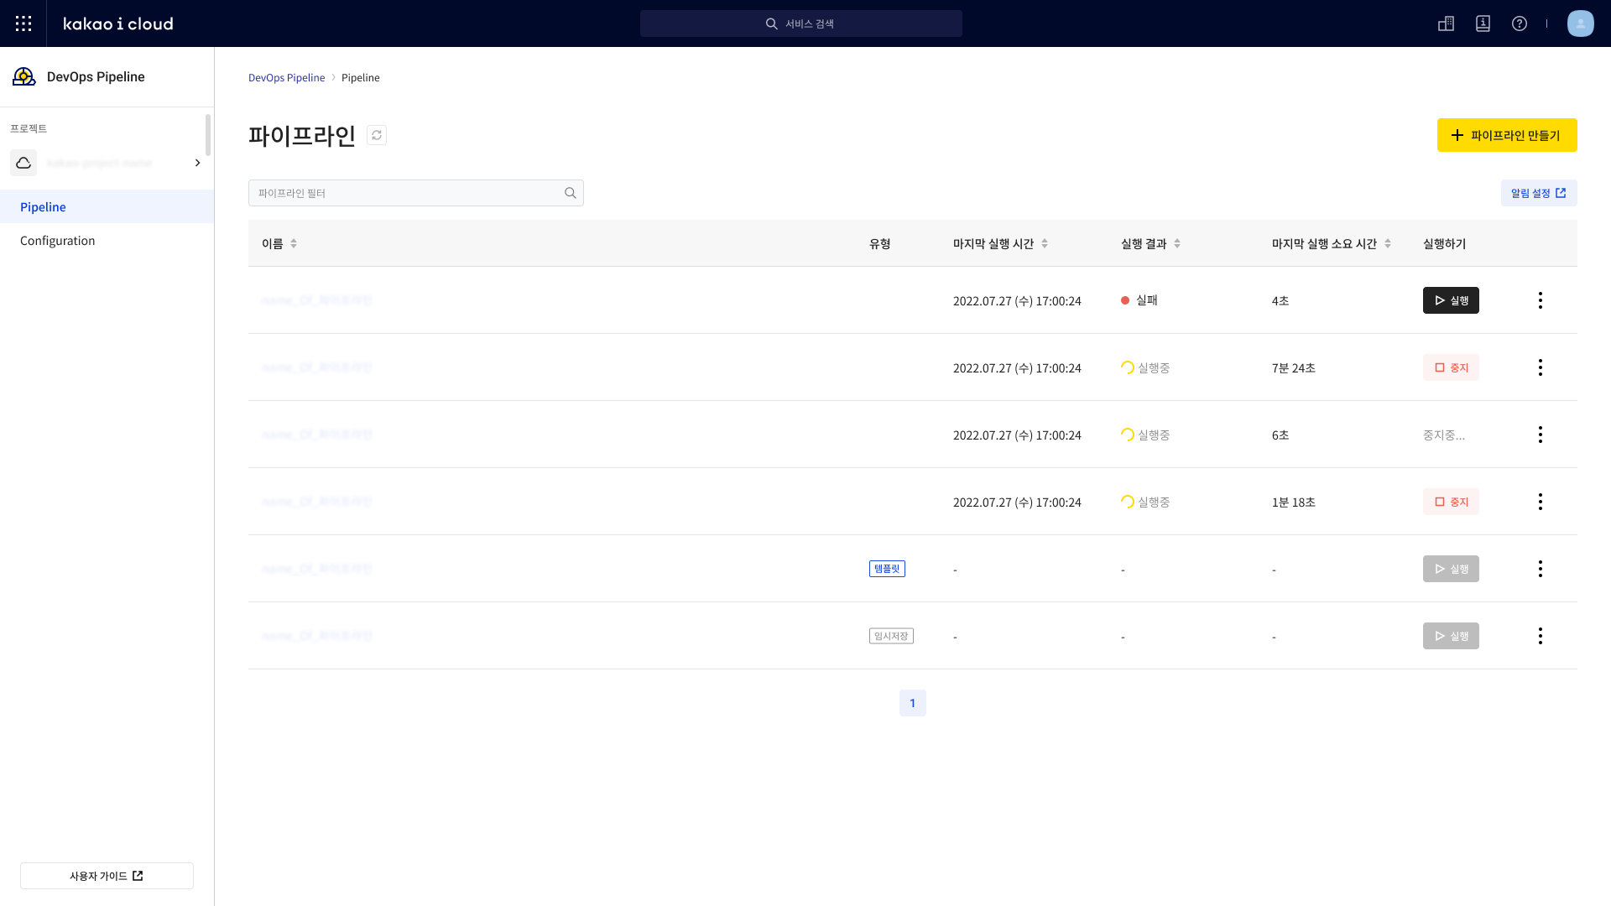The image size is (1611, 906).
Task: Select the Pipeline sidebar menu
Action: [107, 206]
